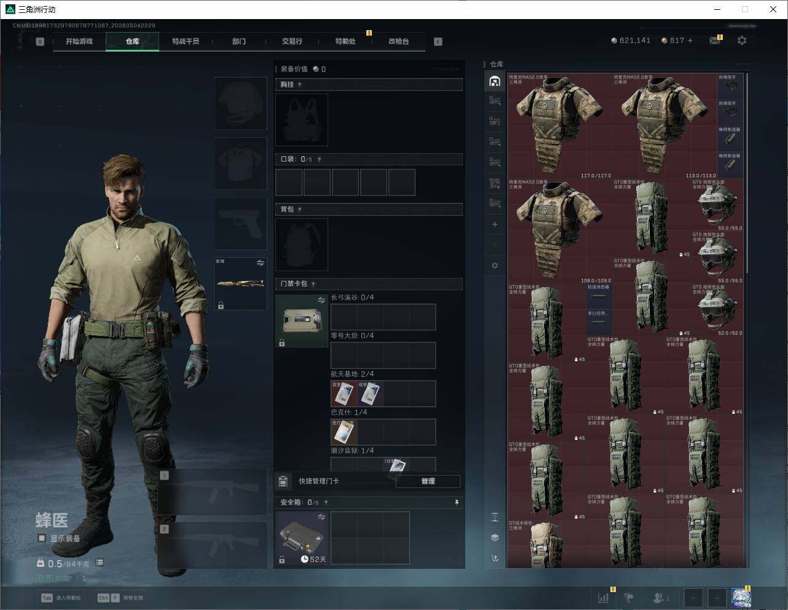Click the 快捷管理门卡 label
788x610 pixels.
point(318,481)
